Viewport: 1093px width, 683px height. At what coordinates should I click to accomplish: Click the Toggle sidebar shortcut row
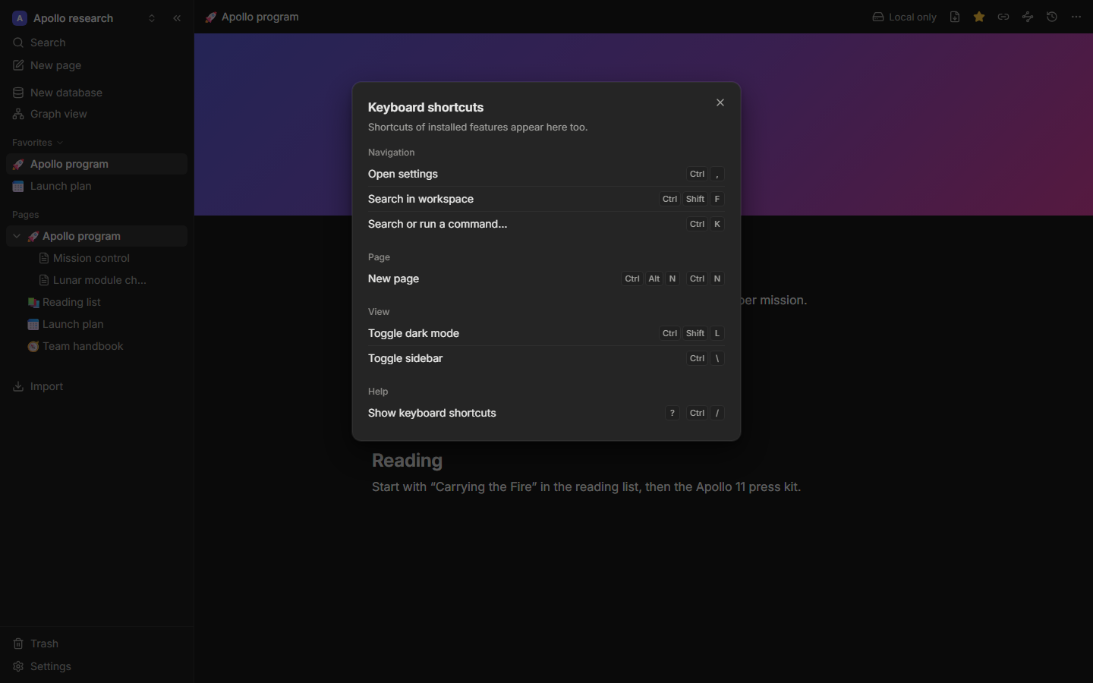click(546, 358)
